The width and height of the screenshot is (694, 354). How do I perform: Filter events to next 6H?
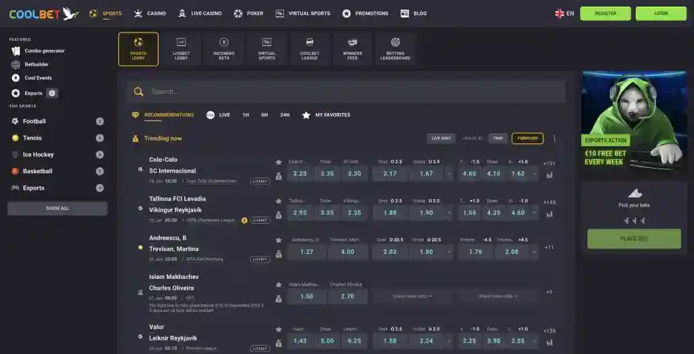click(265, 115)
